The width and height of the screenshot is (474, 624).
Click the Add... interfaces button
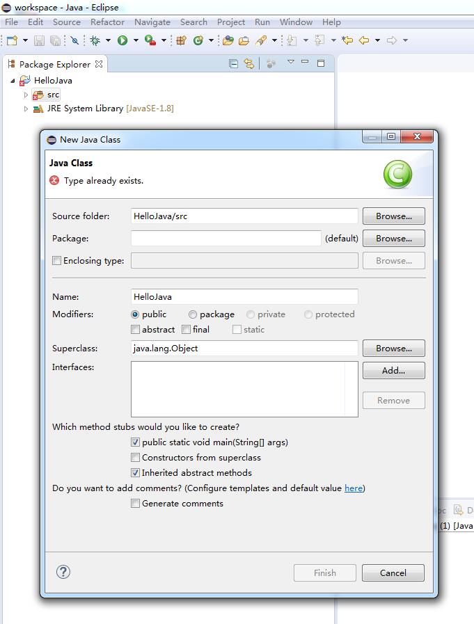[x=393, y=371]
